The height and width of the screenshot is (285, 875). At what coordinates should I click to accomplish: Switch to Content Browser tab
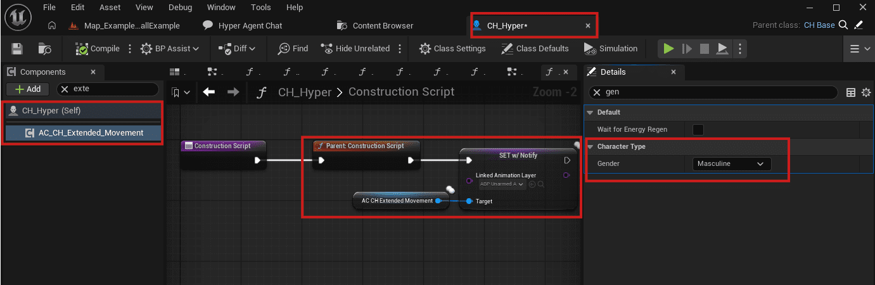pos(383,26)
